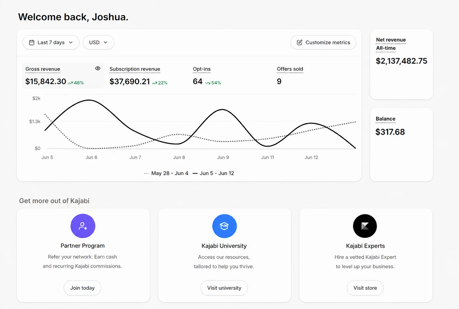Click the Join today button
The image size is (459, 309).
[x=82, y=288]
